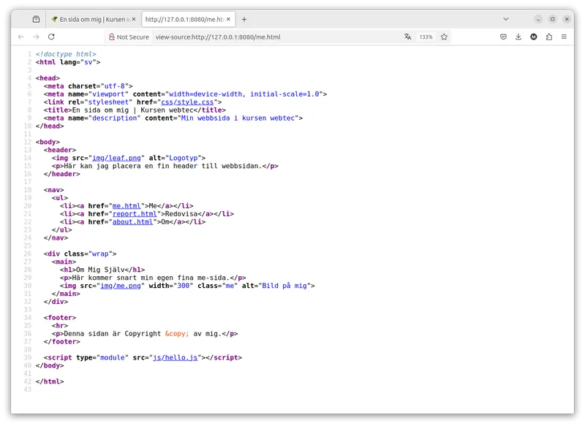The width and height of the screenshot is (585, 426).
Task: Go back to previous page
Action: tap(21, 37)
